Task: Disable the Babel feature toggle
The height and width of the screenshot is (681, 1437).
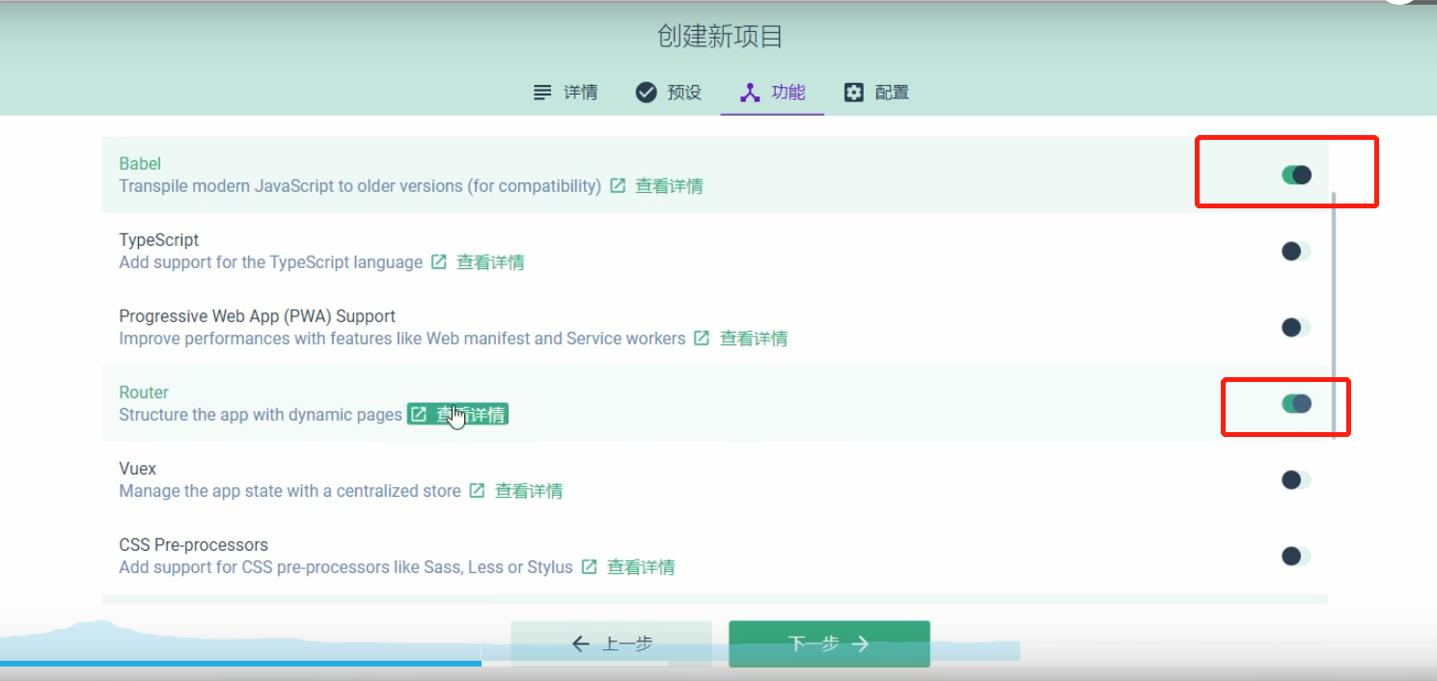Action: click(1296, 175)
